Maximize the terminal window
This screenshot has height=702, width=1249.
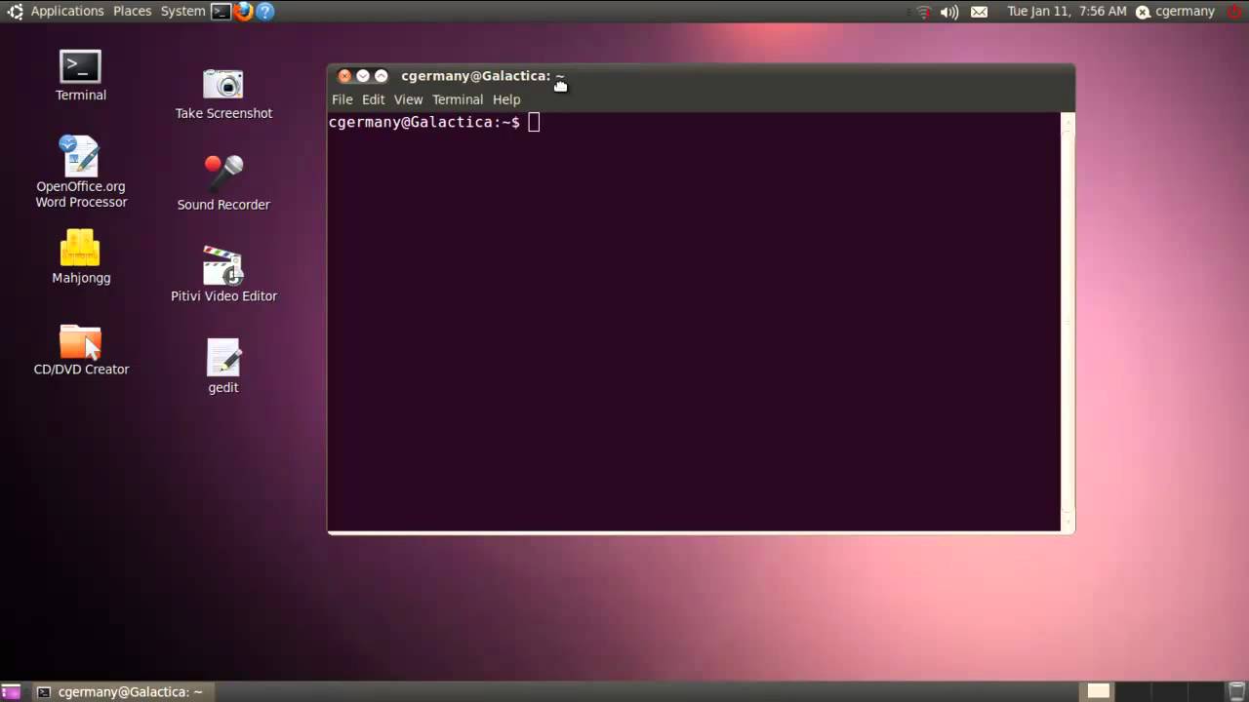coord(382,76)
